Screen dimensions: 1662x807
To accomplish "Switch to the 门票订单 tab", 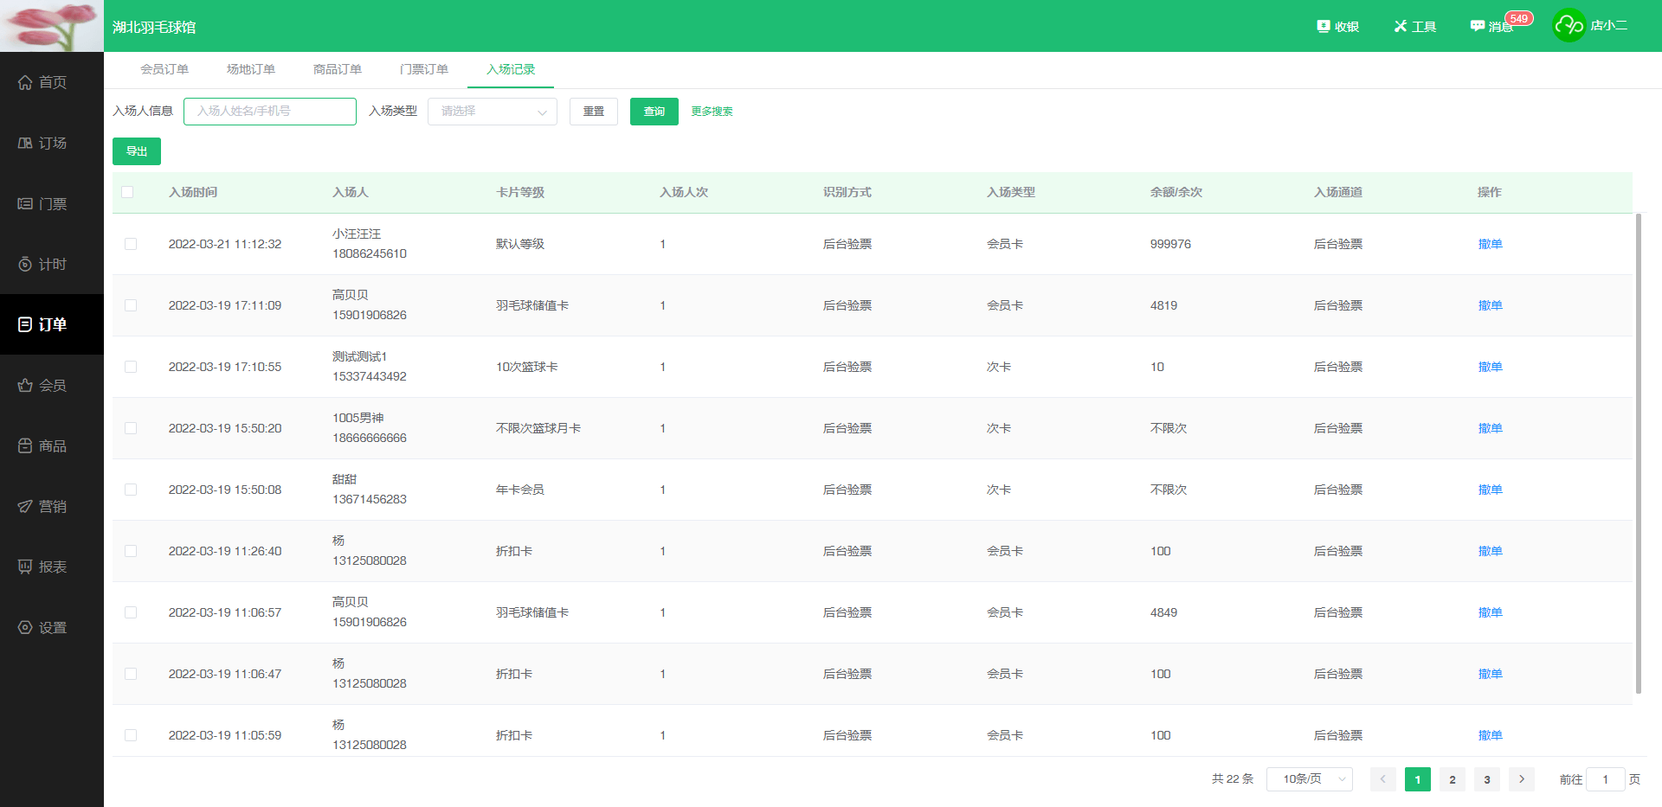I will click(424, 69).
